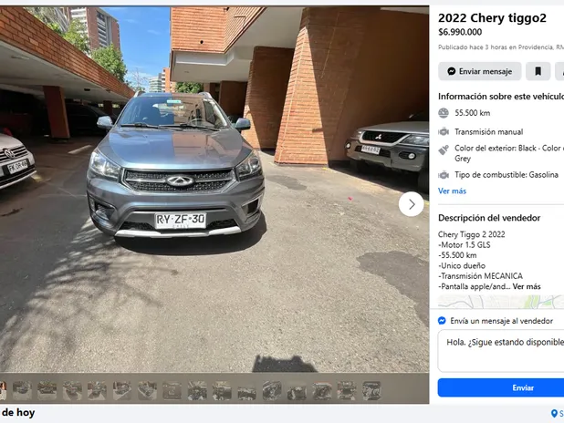The height and width of the screenshot is (423, 564).
Task: Click the transmission icon beside Transmisión manual
Action: pyautogui.click(x=444, y=132)
